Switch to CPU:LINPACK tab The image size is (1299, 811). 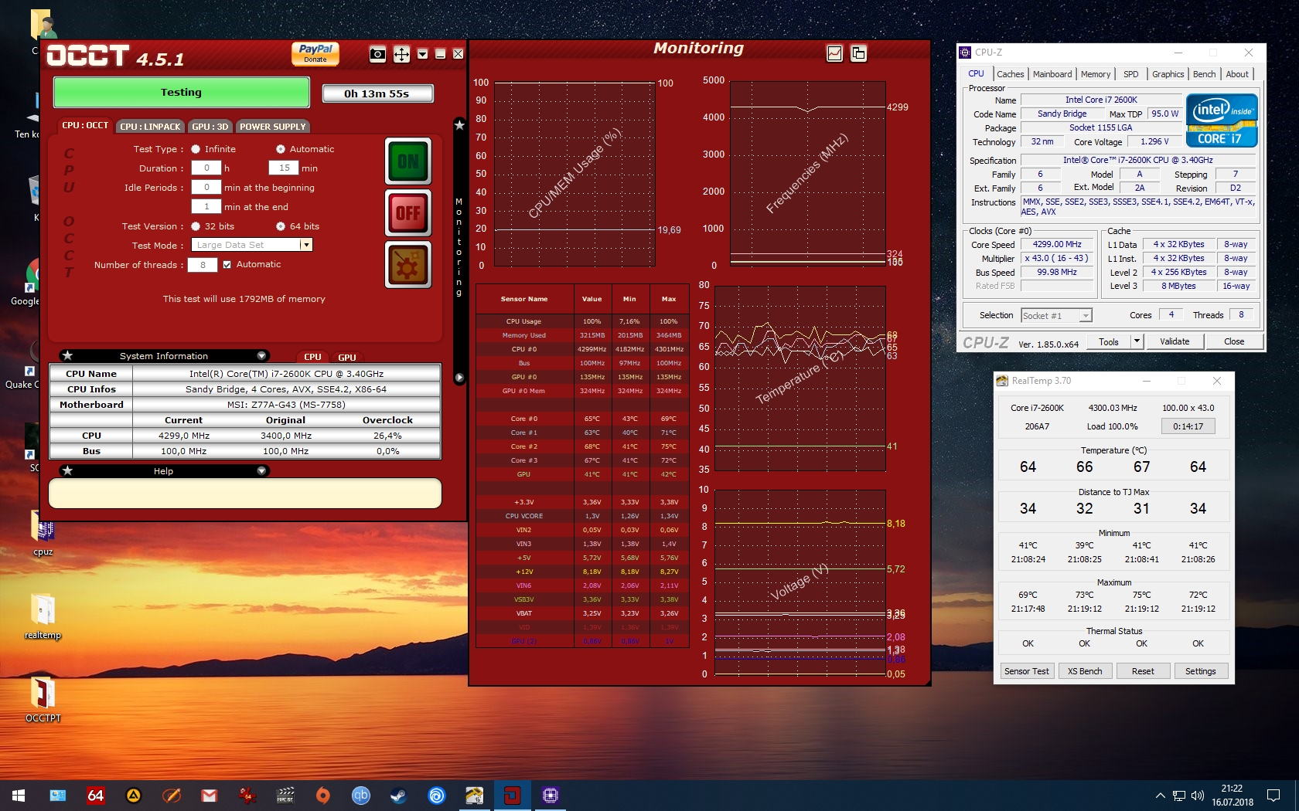tap(150, 126)
